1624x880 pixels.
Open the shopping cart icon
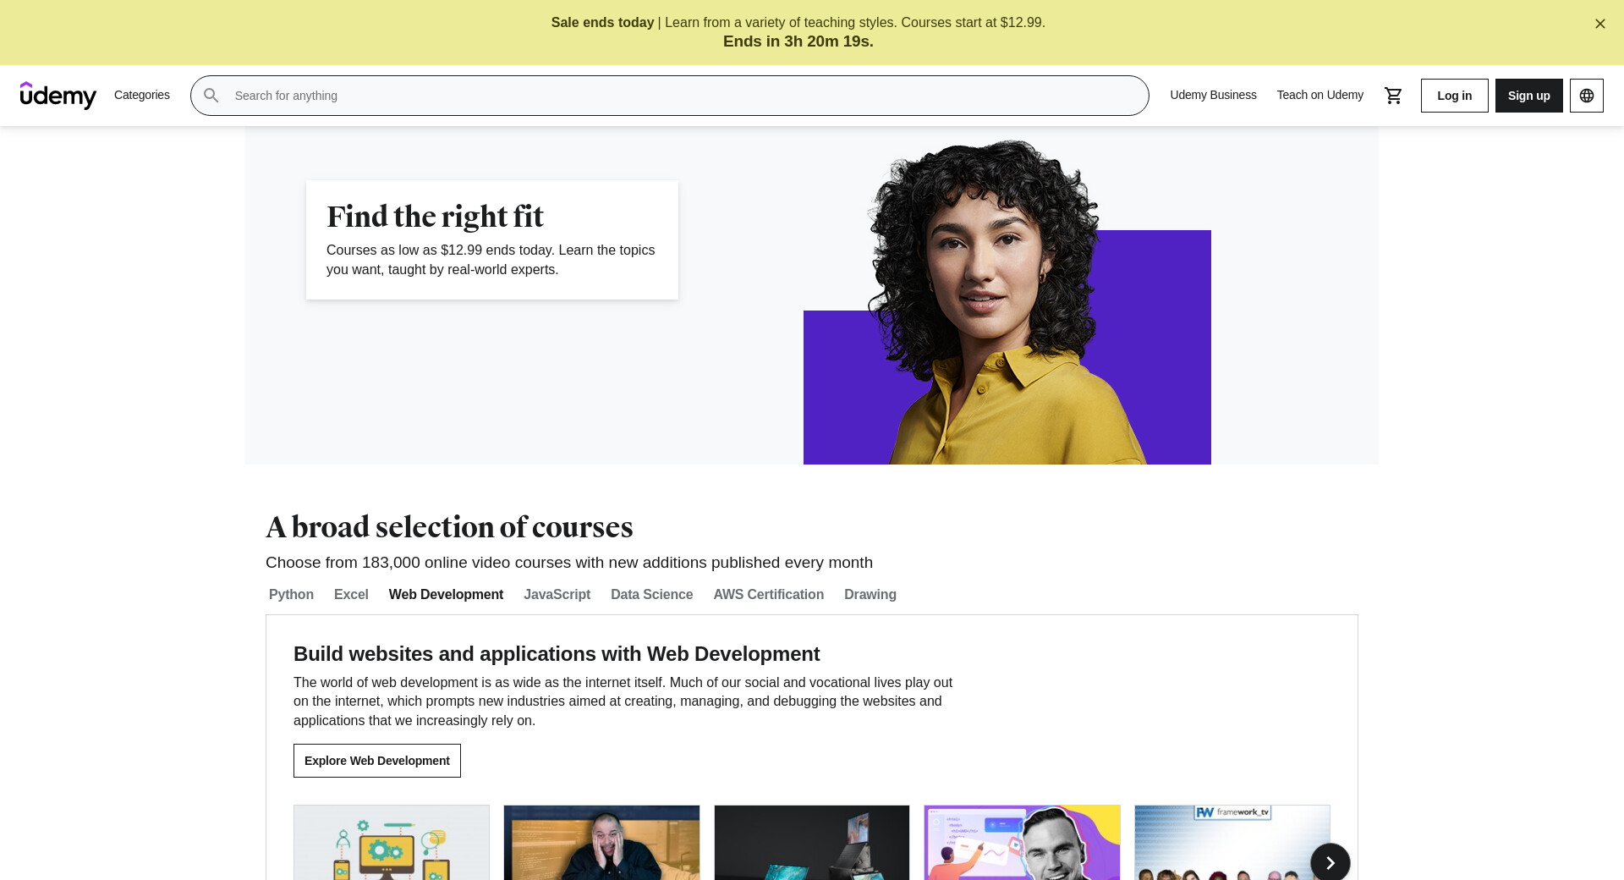click(1393, 96)
